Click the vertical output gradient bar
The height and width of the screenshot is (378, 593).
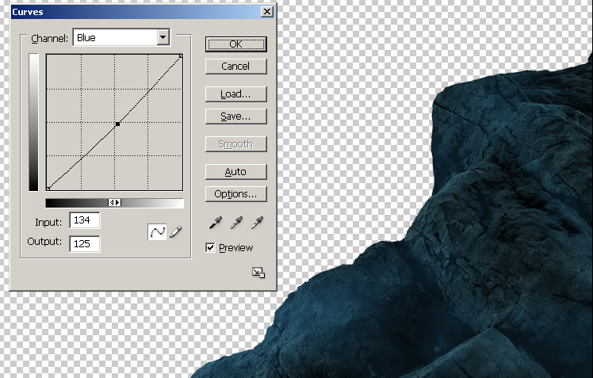[33, 122]
